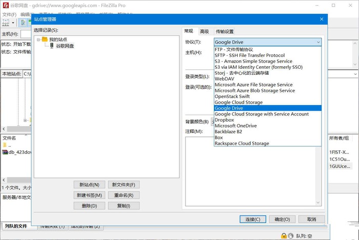Image resolution: width=359 pixels, height=240 pixels.
Task: Toggle the message log toolbar icon
Action: click(23, 23)
